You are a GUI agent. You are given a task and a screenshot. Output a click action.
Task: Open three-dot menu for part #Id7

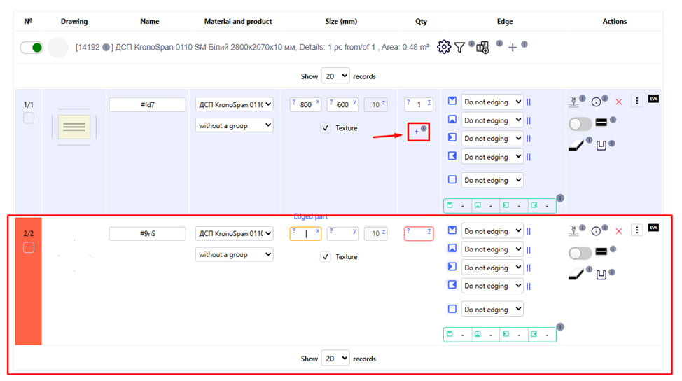click(x=636, y=102)
